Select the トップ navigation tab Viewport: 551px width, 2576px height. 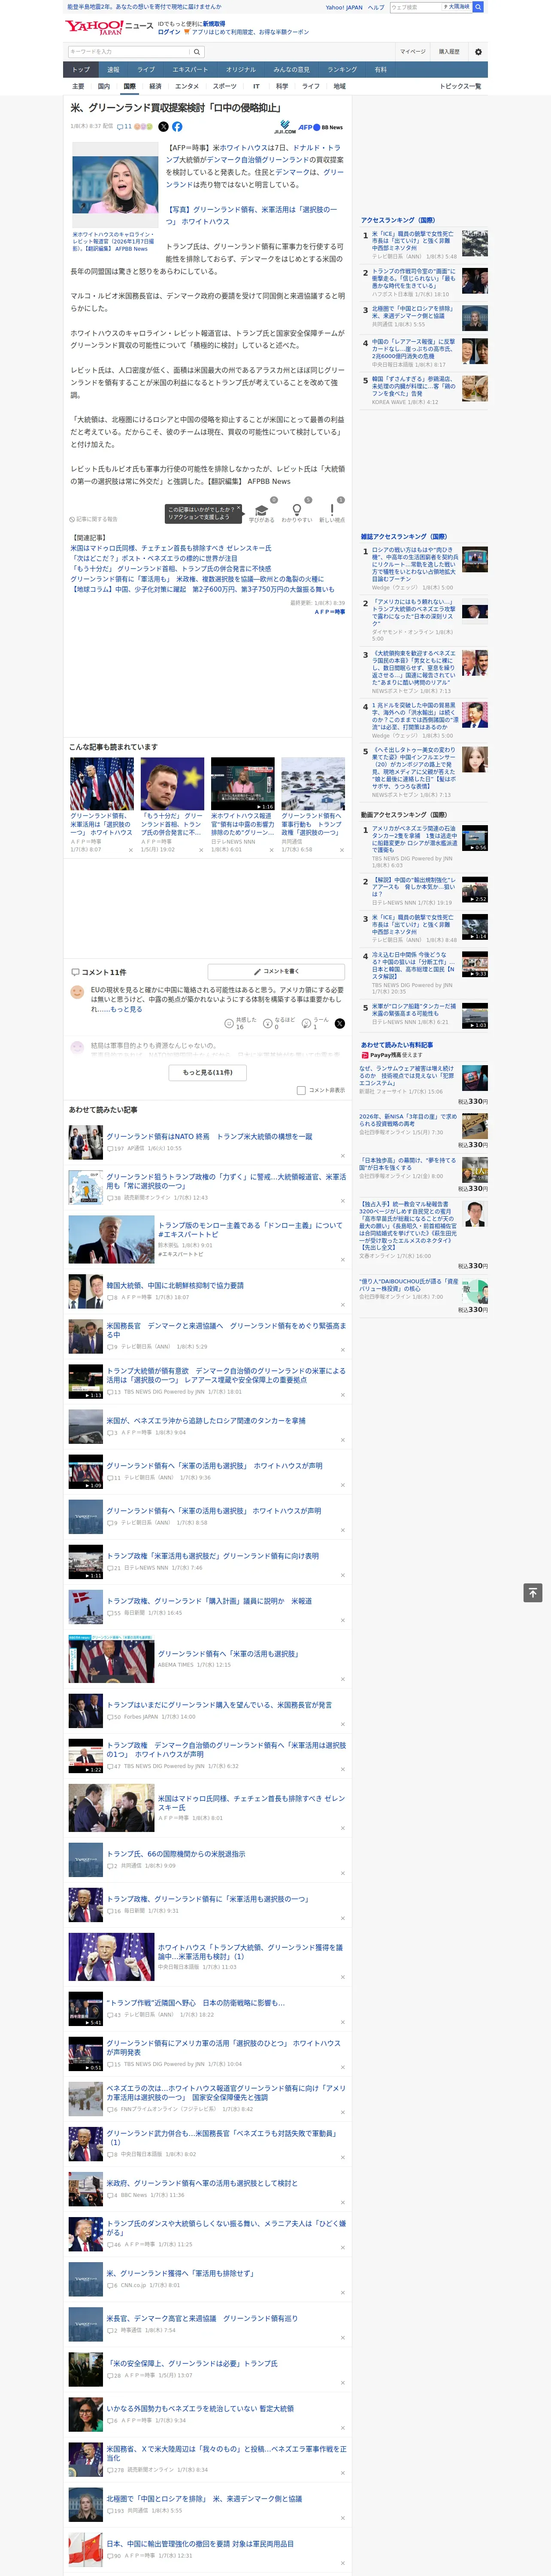click(x=81, y=70)
